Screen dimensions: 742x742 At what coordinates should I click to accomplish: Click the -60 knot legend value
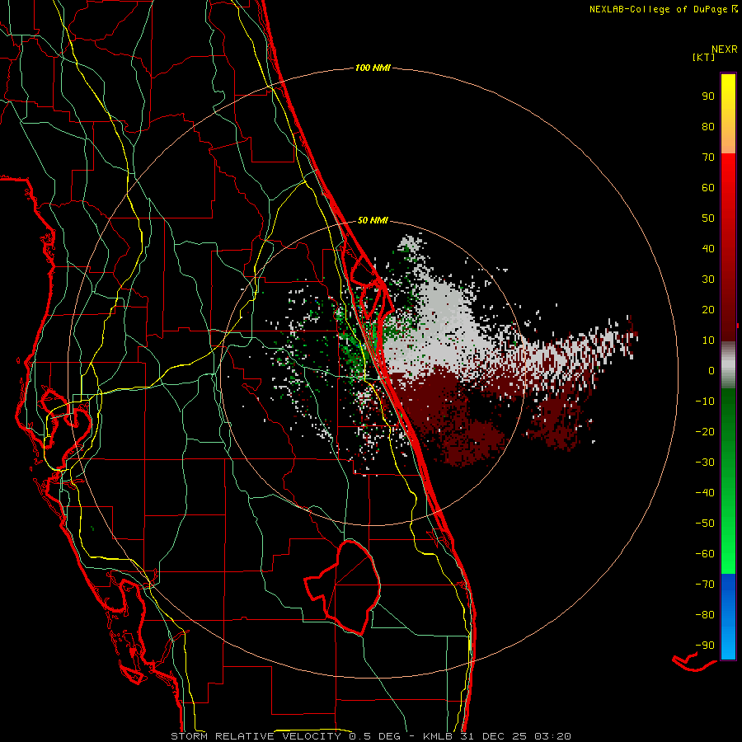705,554
